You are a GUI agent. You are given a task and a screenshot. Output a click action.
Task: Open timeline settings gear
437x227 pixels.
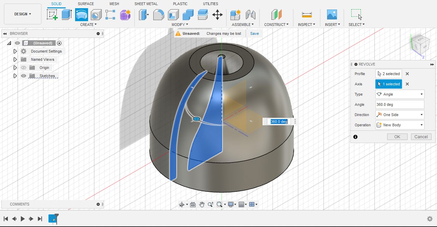tap(430, 219)
